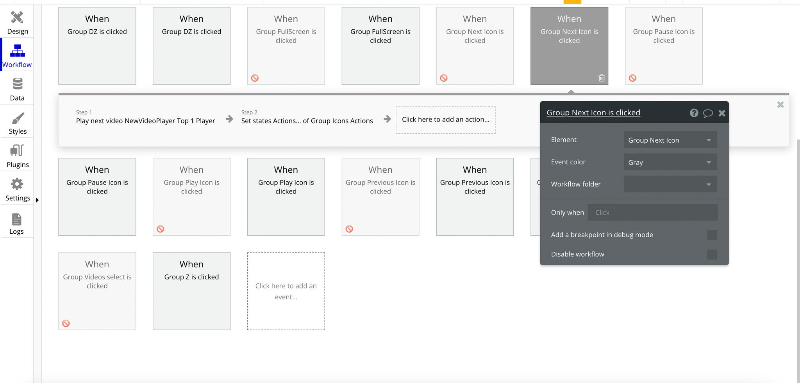This screenshot has width=800, height=383.
Task: Open the Element dropdown showing Group Next Icon
Action: [x=670, y=140]
